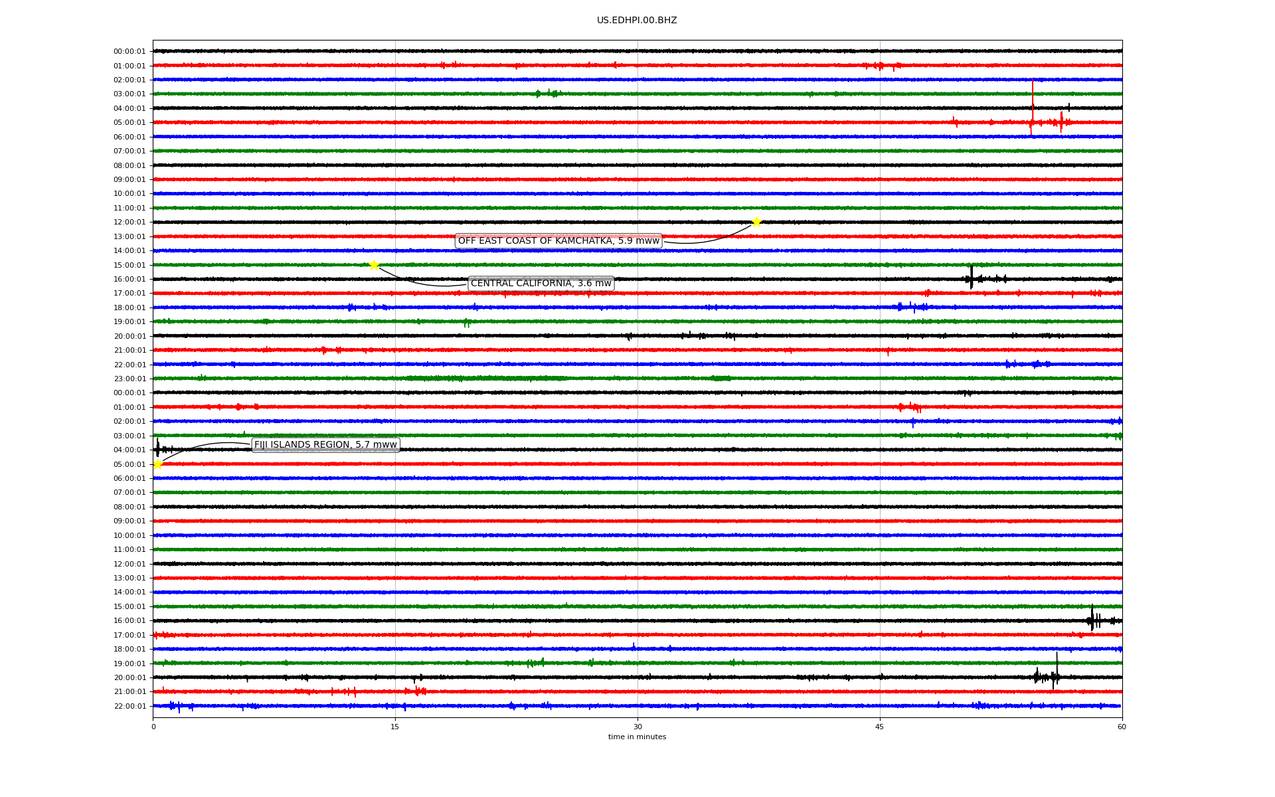Click the 15 minute x-axis tick label
1275x797 pixels.
395,727
